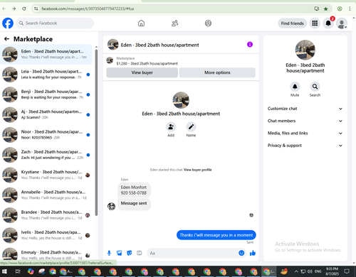356x277 pixels.
Task: Attach a photo file to message
Action: pos(119,253)
